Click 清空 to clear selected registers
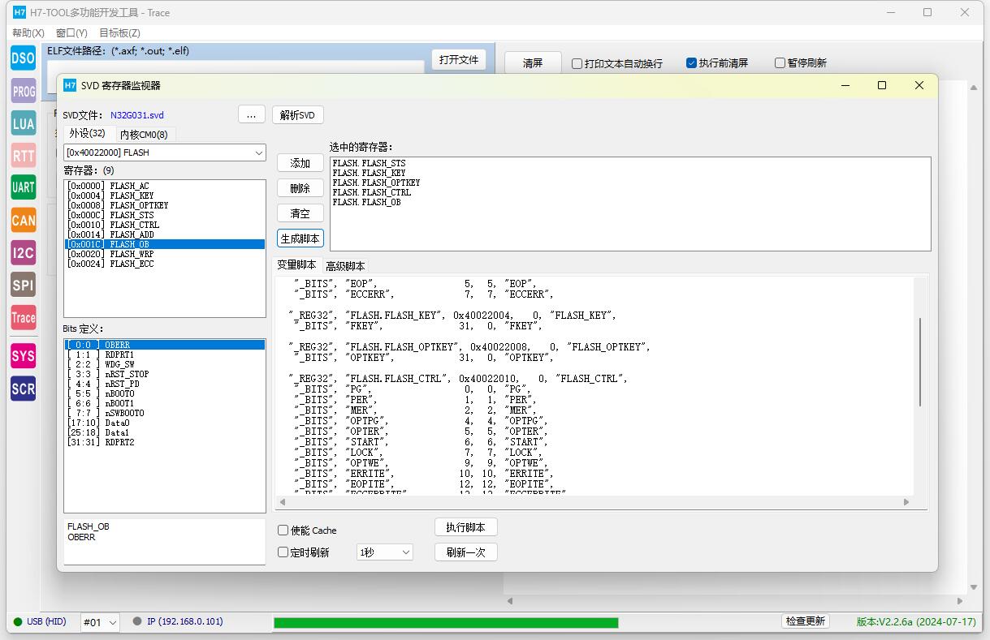Image resolution: width=990 pixels, height=640 pixels. pyautogui.click(x=300, y=213)
